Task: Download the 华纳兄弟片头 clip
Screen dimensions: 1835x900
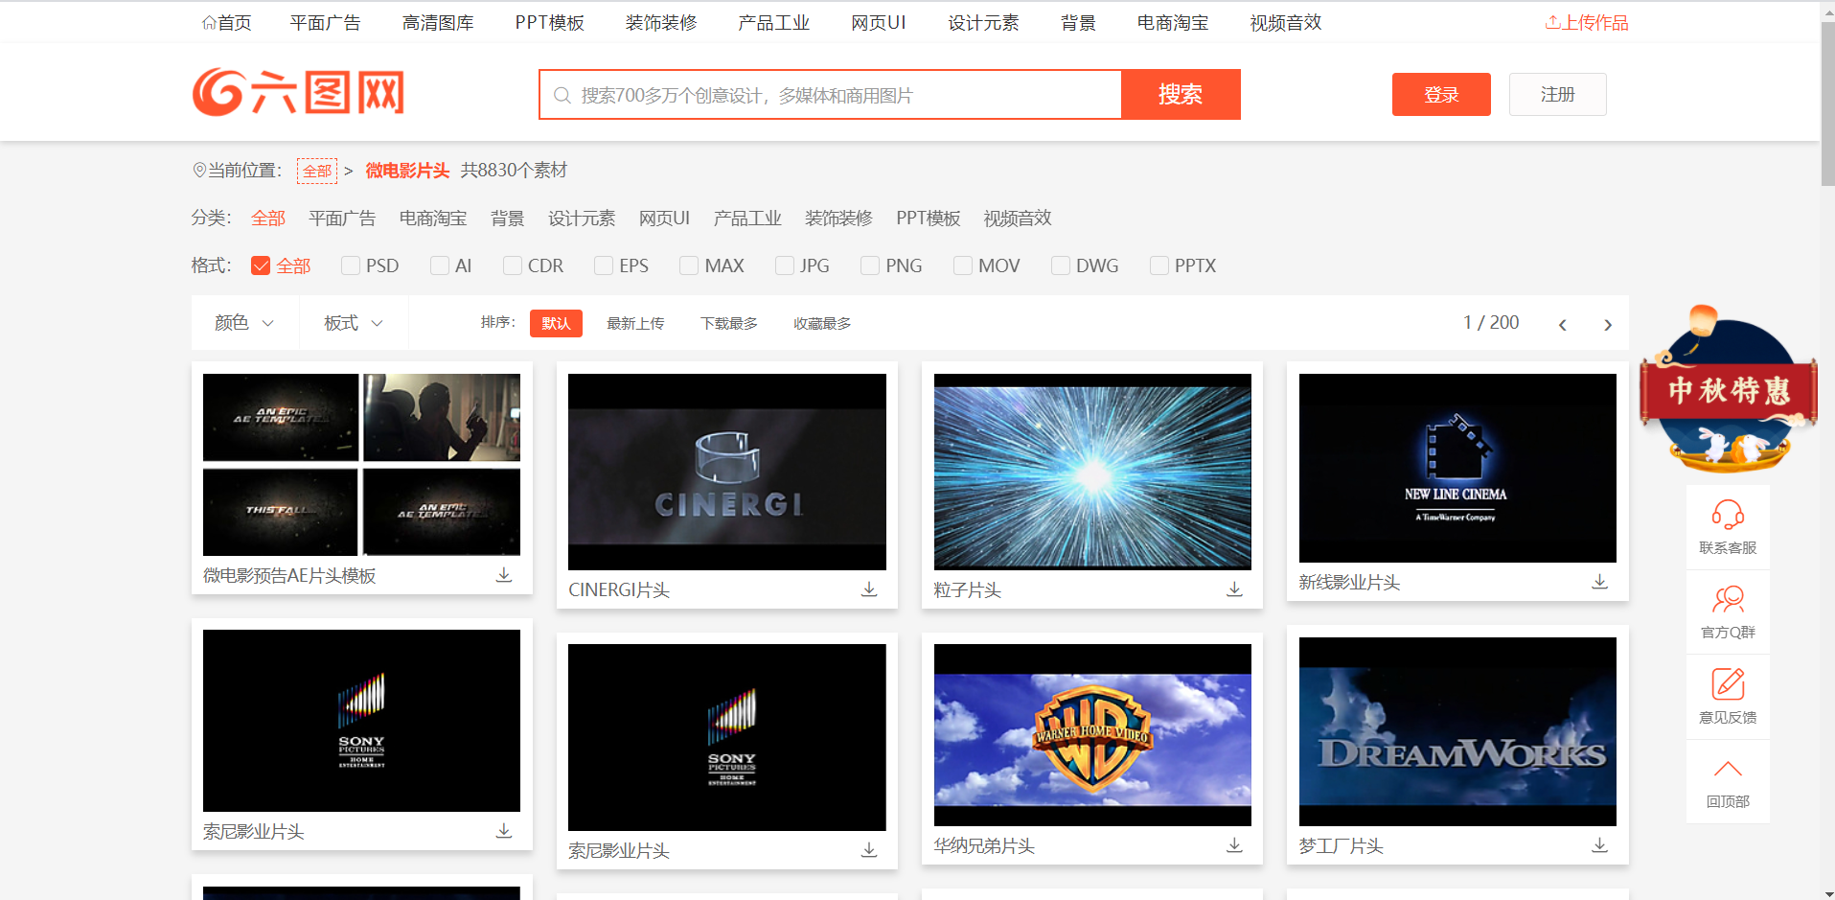Action: (1233, 845)
